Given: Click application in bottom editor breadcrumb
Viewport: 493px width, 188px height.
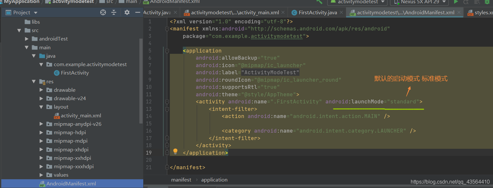Looking at the screenshot, I should click(x=214, y=180).
